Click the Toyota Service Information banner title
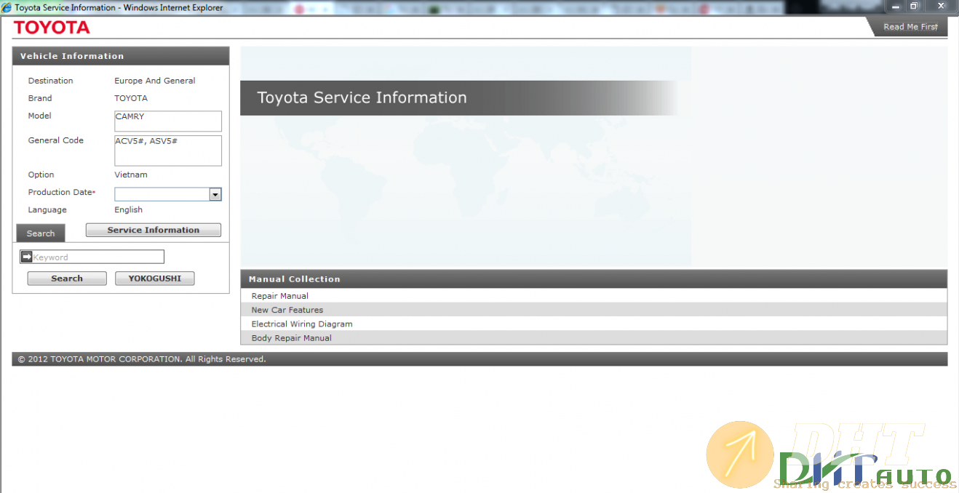Screen dimensions: 959x493 pos(362,97)
